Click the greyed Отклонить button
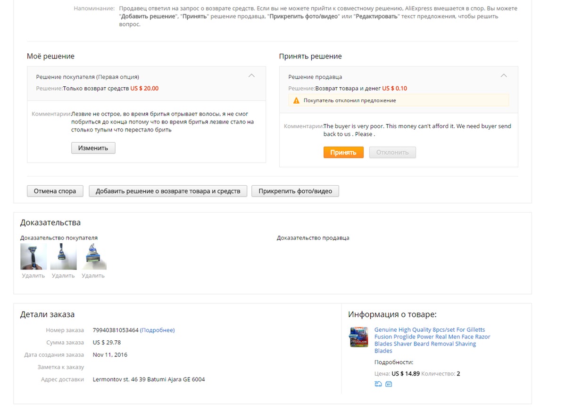The width and height of the screenshot is (566, 411). click(392, 152)
